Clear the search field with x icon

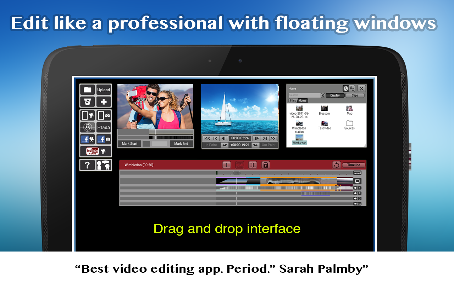[323, 96]
